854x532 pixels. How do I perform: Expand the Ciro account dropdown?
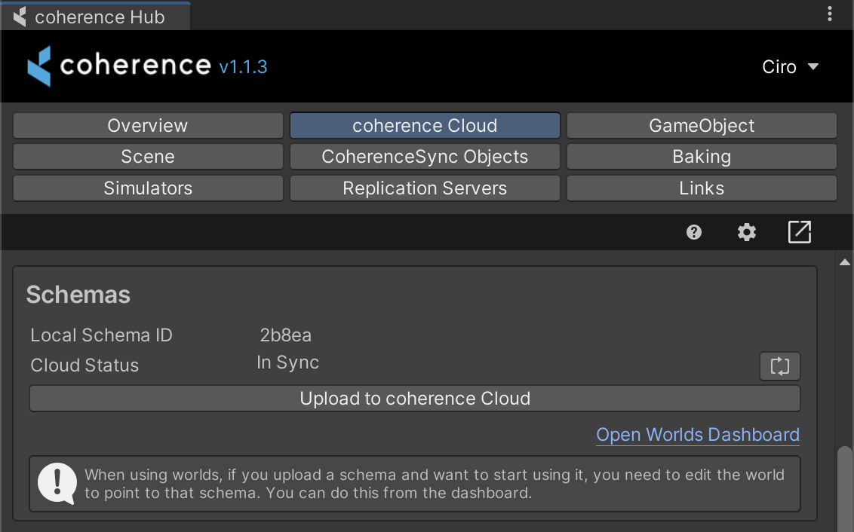click(x=790, y=67)
